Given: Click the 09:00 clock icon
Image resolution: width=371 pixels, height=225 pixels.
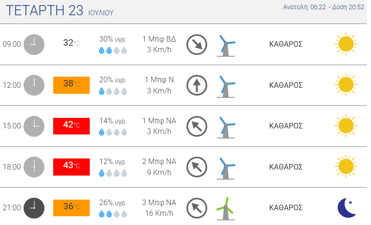Looking at the screenshot, I should pos(34,44).
